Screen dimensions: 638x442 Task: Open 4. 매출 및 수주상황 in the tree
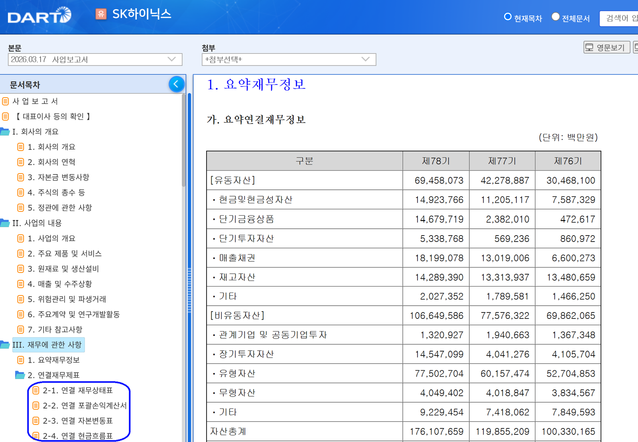click(x=60, y=284)
